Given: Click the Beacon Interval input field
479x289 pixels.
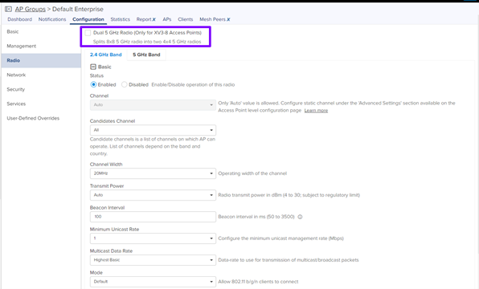Looking at the screenshot, I should tap(153, 217).
